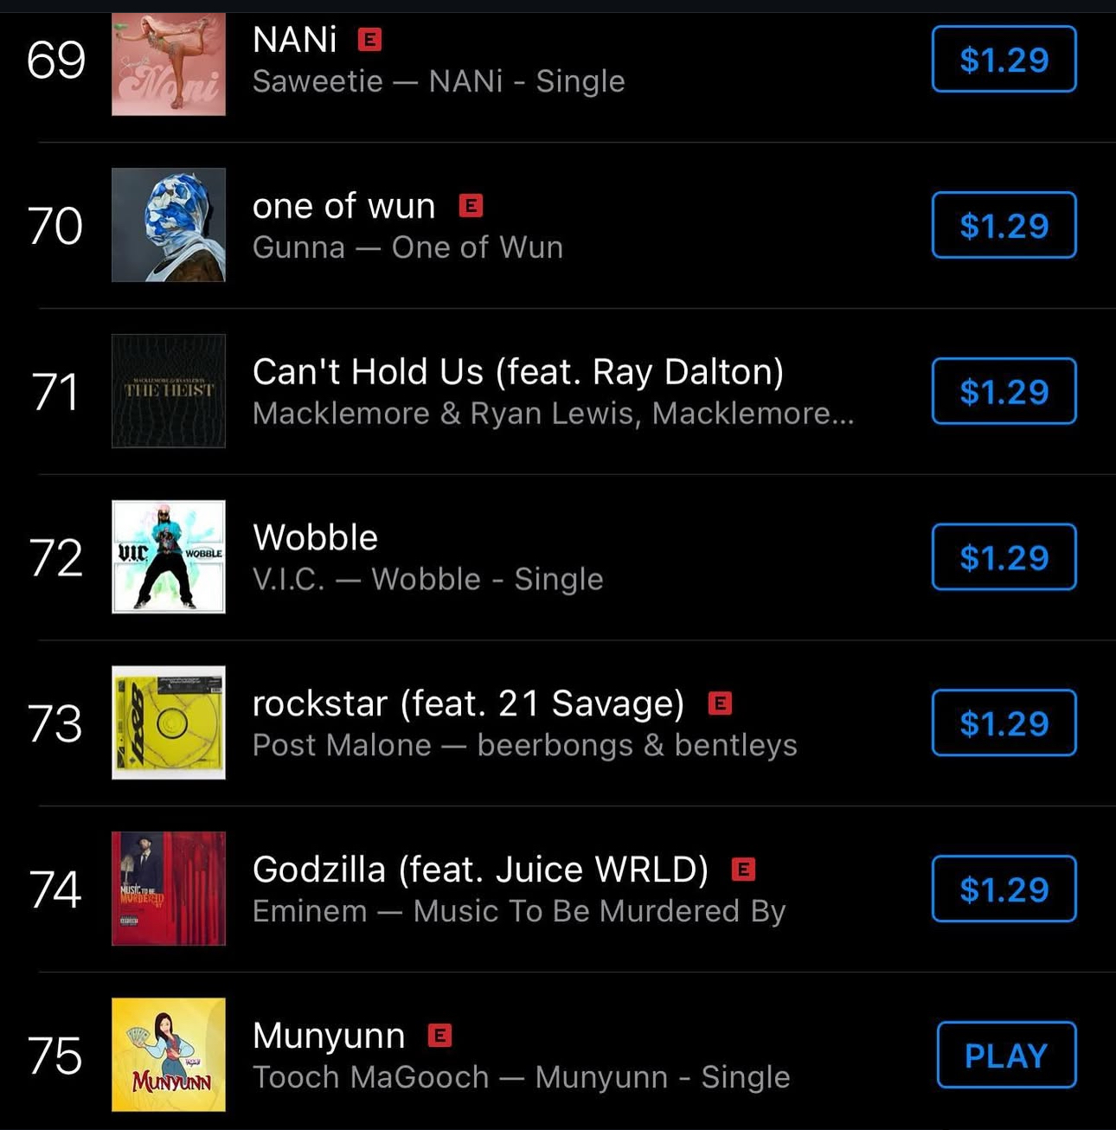Buy NANi for $1.29
This screenshot has width=1116, height=1130.
(x=1004, y=59)
